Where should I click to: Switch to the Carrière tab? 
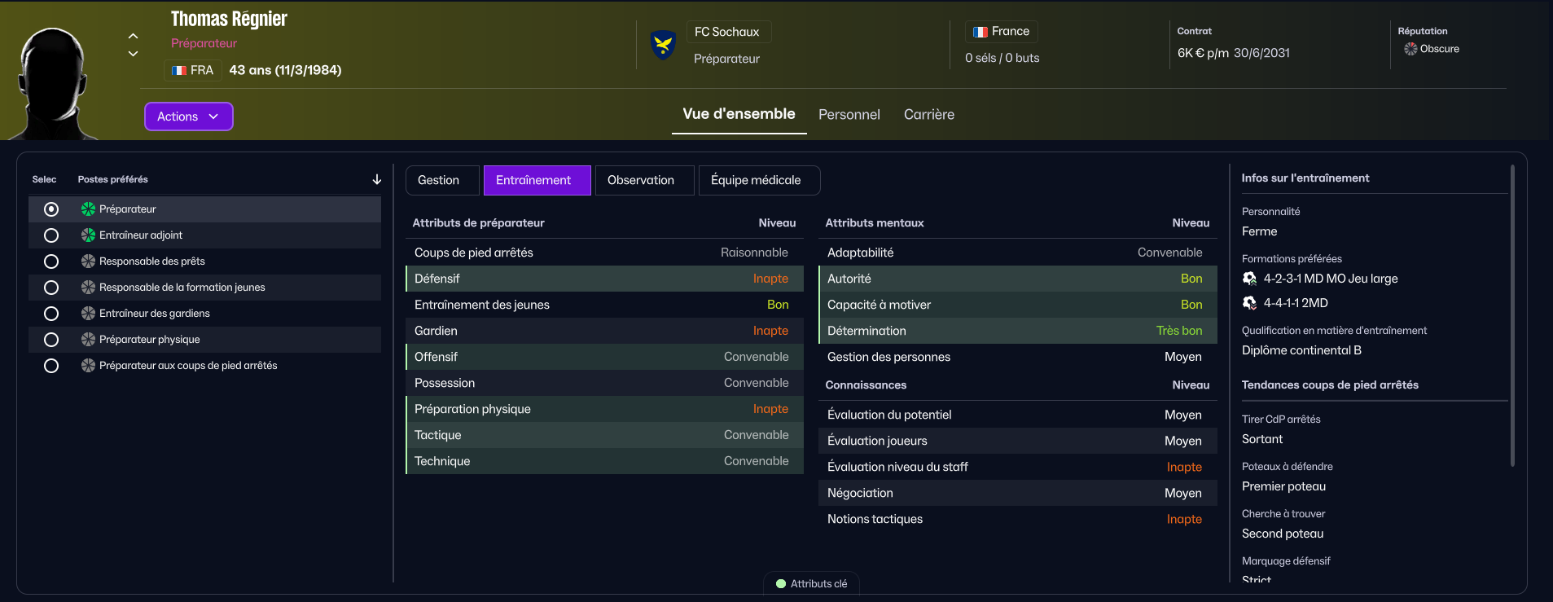928,115
